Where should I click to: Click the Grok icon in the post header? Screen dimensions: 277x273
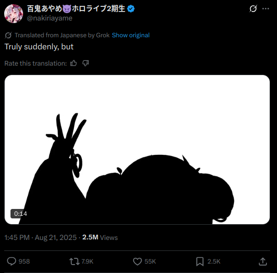click(253, 9)
